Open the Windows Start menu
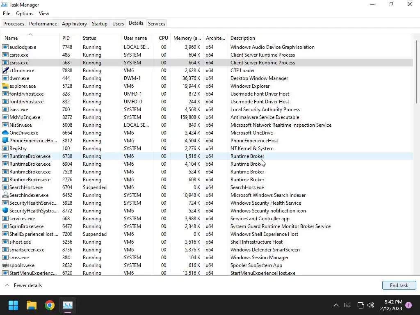The image size is (420, 315). tap(13, 305)
